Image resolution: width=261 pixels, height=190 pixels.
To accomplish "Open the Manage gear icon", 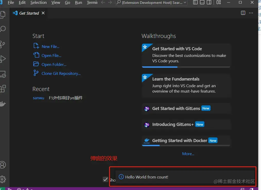I will click(x=3, y=179).
